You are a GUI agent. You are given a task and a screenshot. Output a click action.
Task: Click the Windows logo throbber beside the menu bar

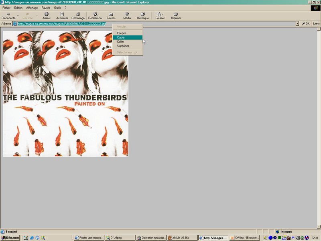tap(316, 8)
